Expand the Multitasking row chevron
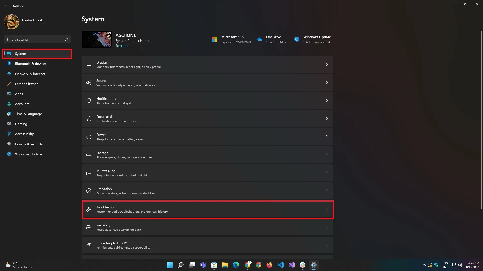 click(x=327, y=173)
